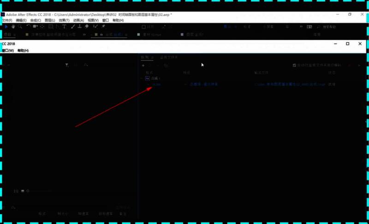Viewport: 369px width, 224px height.
Task: Select the Selection arrow tool
Action: (6, 27)
